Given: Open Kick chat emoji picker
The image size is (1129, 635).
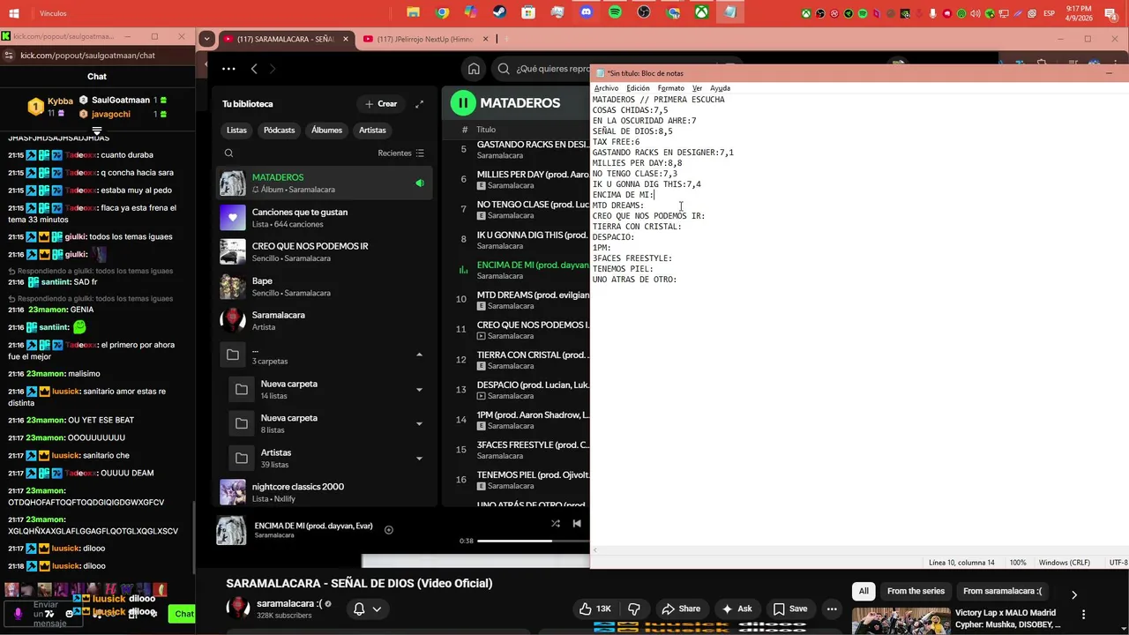Looking at the screenshot, I should [70, 614].
